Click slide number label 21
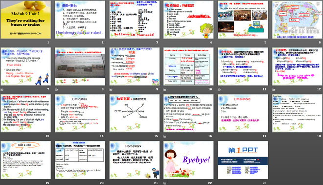Screen dimensions: 323x185 pyautogui.click(x=156, y=183)
